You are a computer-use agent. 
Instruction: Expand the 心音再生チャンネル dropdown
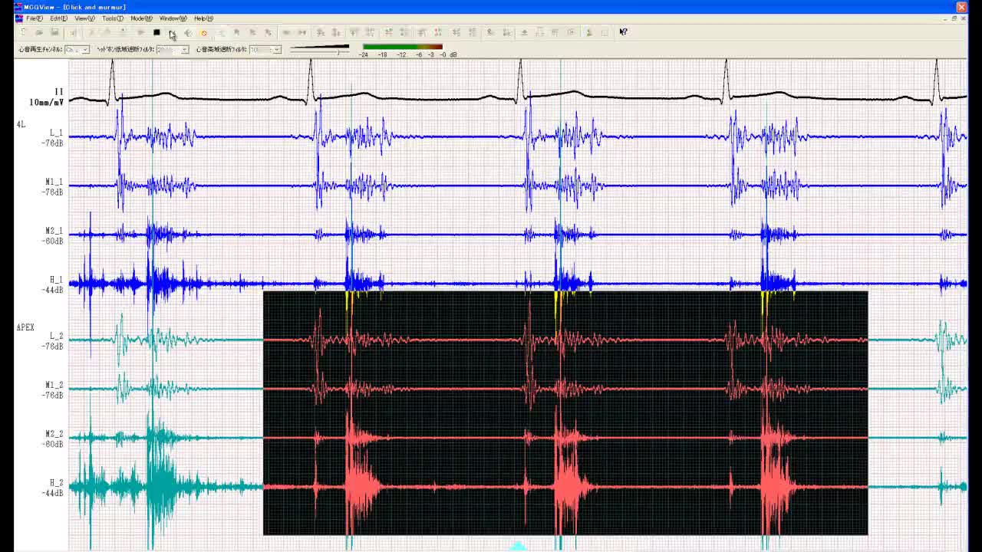click(85, 50)
